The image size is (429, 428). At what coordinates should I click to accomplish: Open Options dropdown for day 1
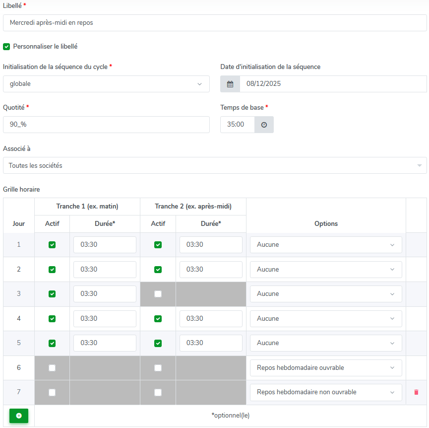coord(326,245)
